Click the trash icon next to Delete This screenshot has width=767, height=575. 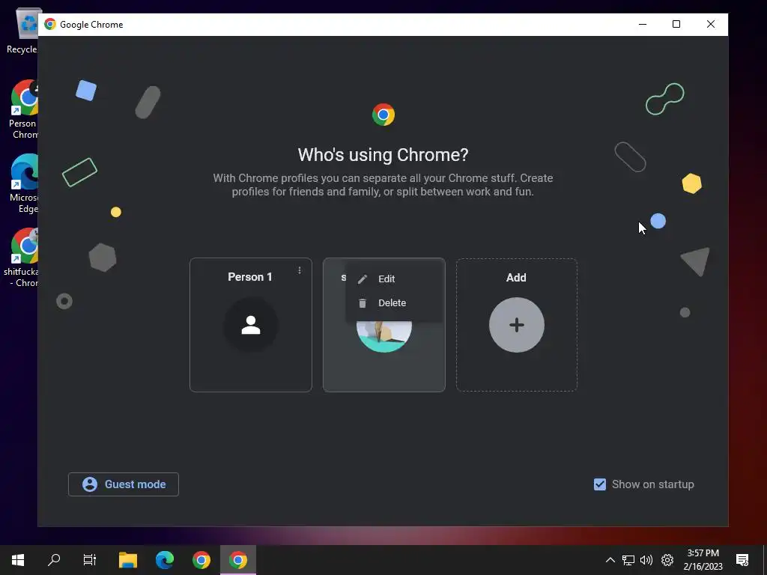(363, 303)
